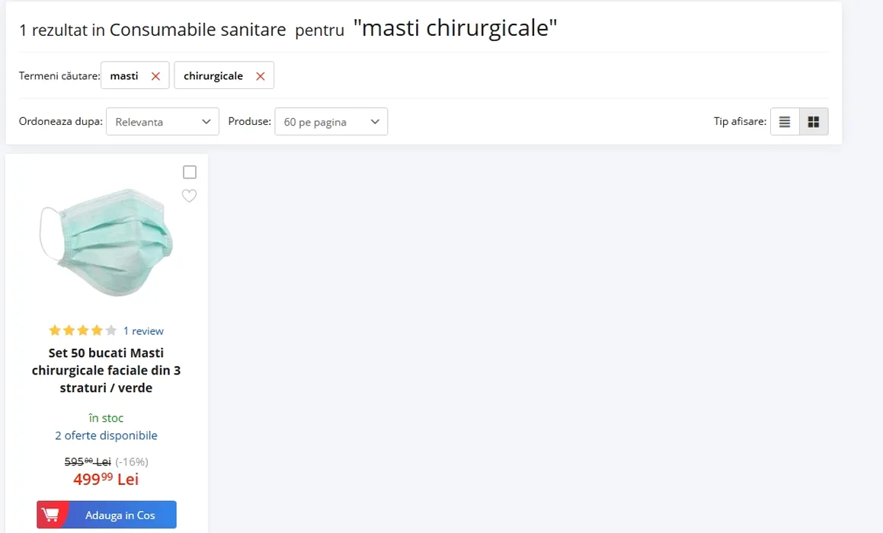Open the "1 review" link
883x533 pixels.
[x=143, y=330]
